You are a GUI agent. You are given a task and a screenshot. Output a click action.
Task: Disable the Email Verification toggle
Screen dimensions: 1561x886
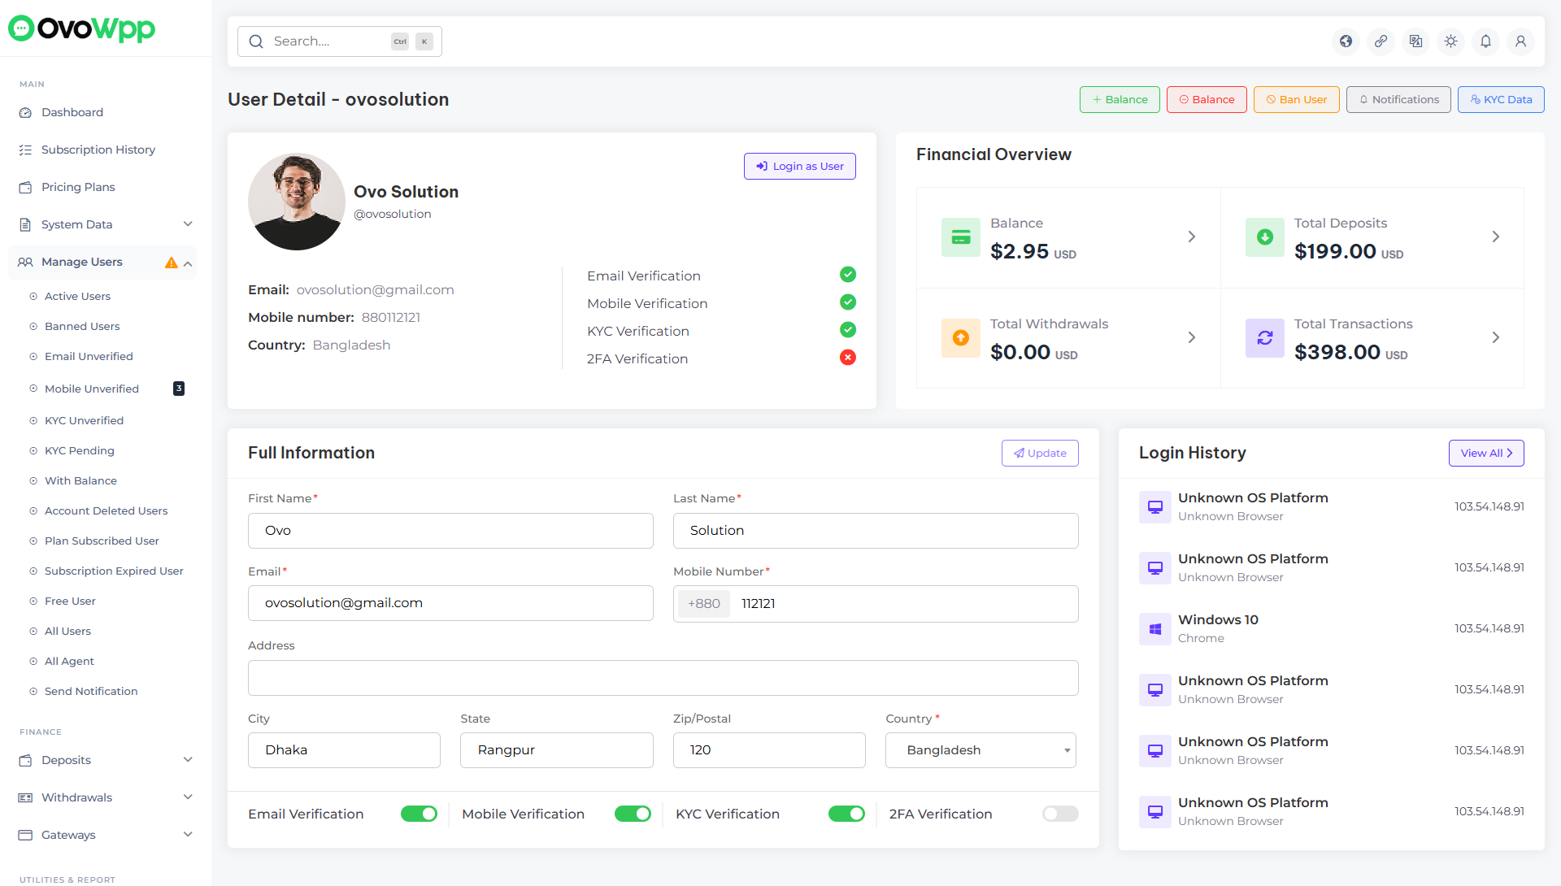[419, 814]
